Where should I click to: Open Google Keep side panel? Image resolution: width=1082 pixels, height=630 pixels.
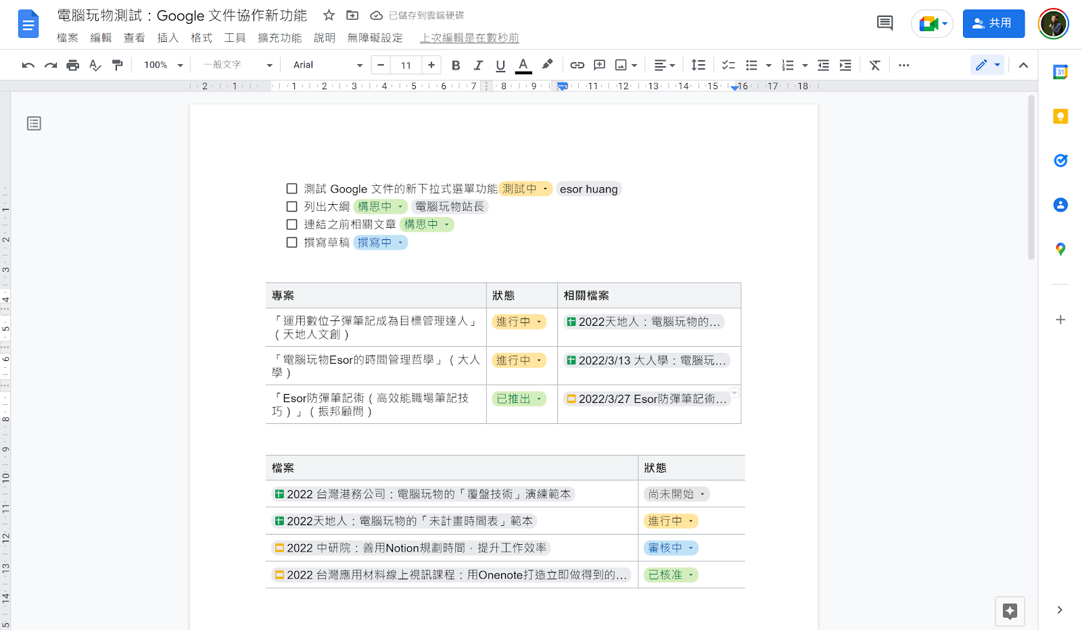point(1060,116)
